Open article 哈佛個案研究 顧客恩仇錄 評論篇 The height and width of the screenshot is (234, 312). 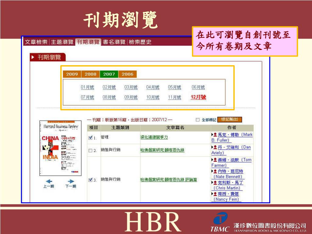168,179
